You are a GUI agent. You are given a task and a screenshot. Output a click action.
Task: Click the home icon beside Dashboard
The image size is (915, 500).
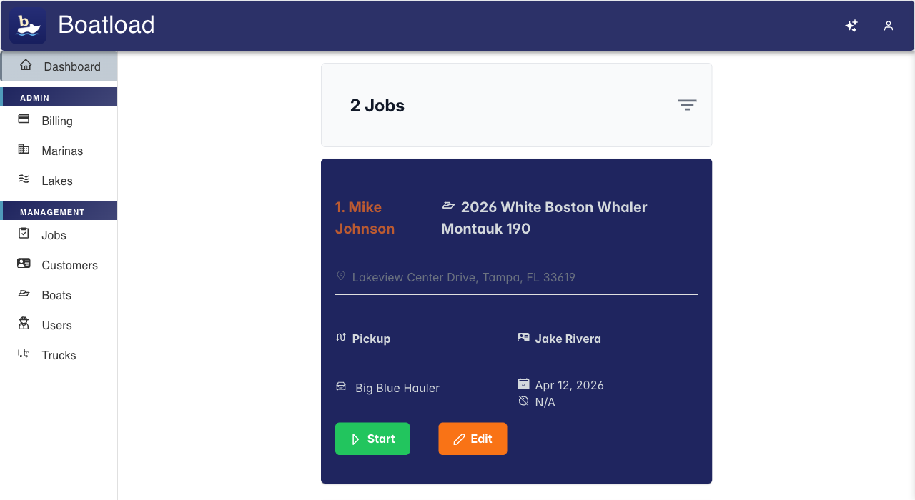click(25, 65)
